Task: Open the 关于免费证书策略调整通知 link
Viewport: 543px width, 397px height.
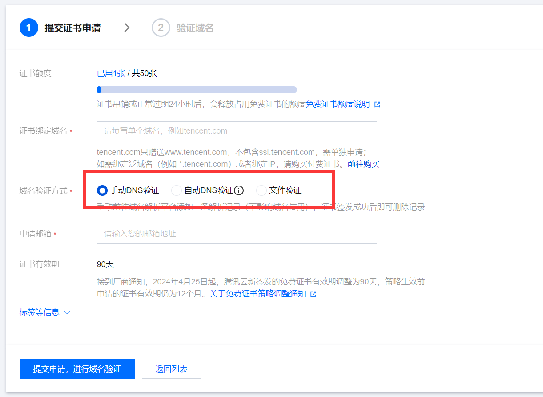Action: pyautogui.click(x=257, y=294)
